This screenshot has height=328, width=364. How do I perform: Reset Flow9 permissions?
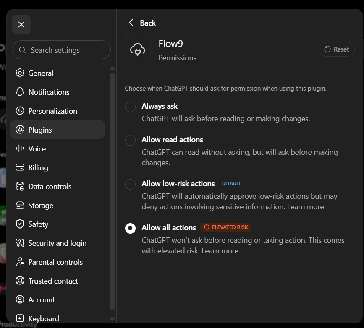coord(336,49)
